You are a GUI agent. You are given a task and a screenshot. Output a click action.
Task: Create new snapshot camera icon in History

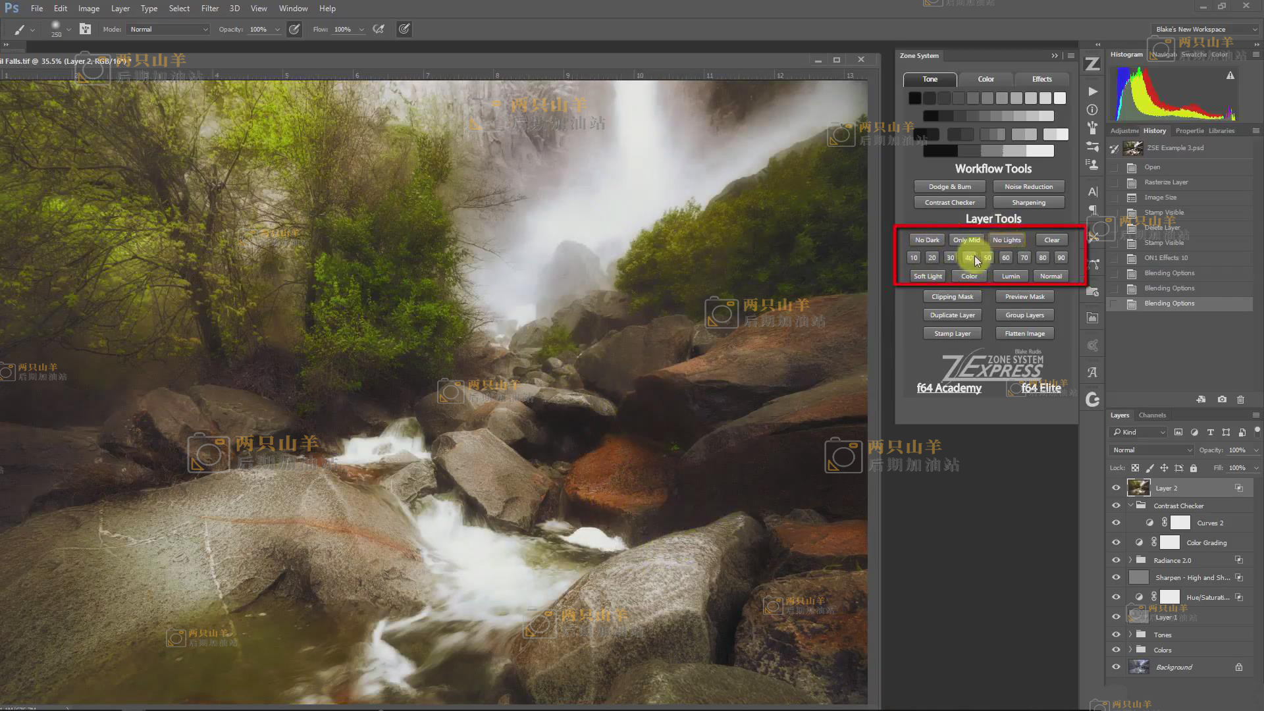click(x=1222, y=400)
